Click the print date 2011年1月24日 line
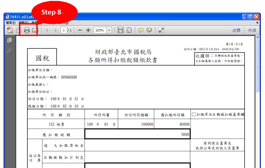The image size is (265, 168). pos(212,49)
